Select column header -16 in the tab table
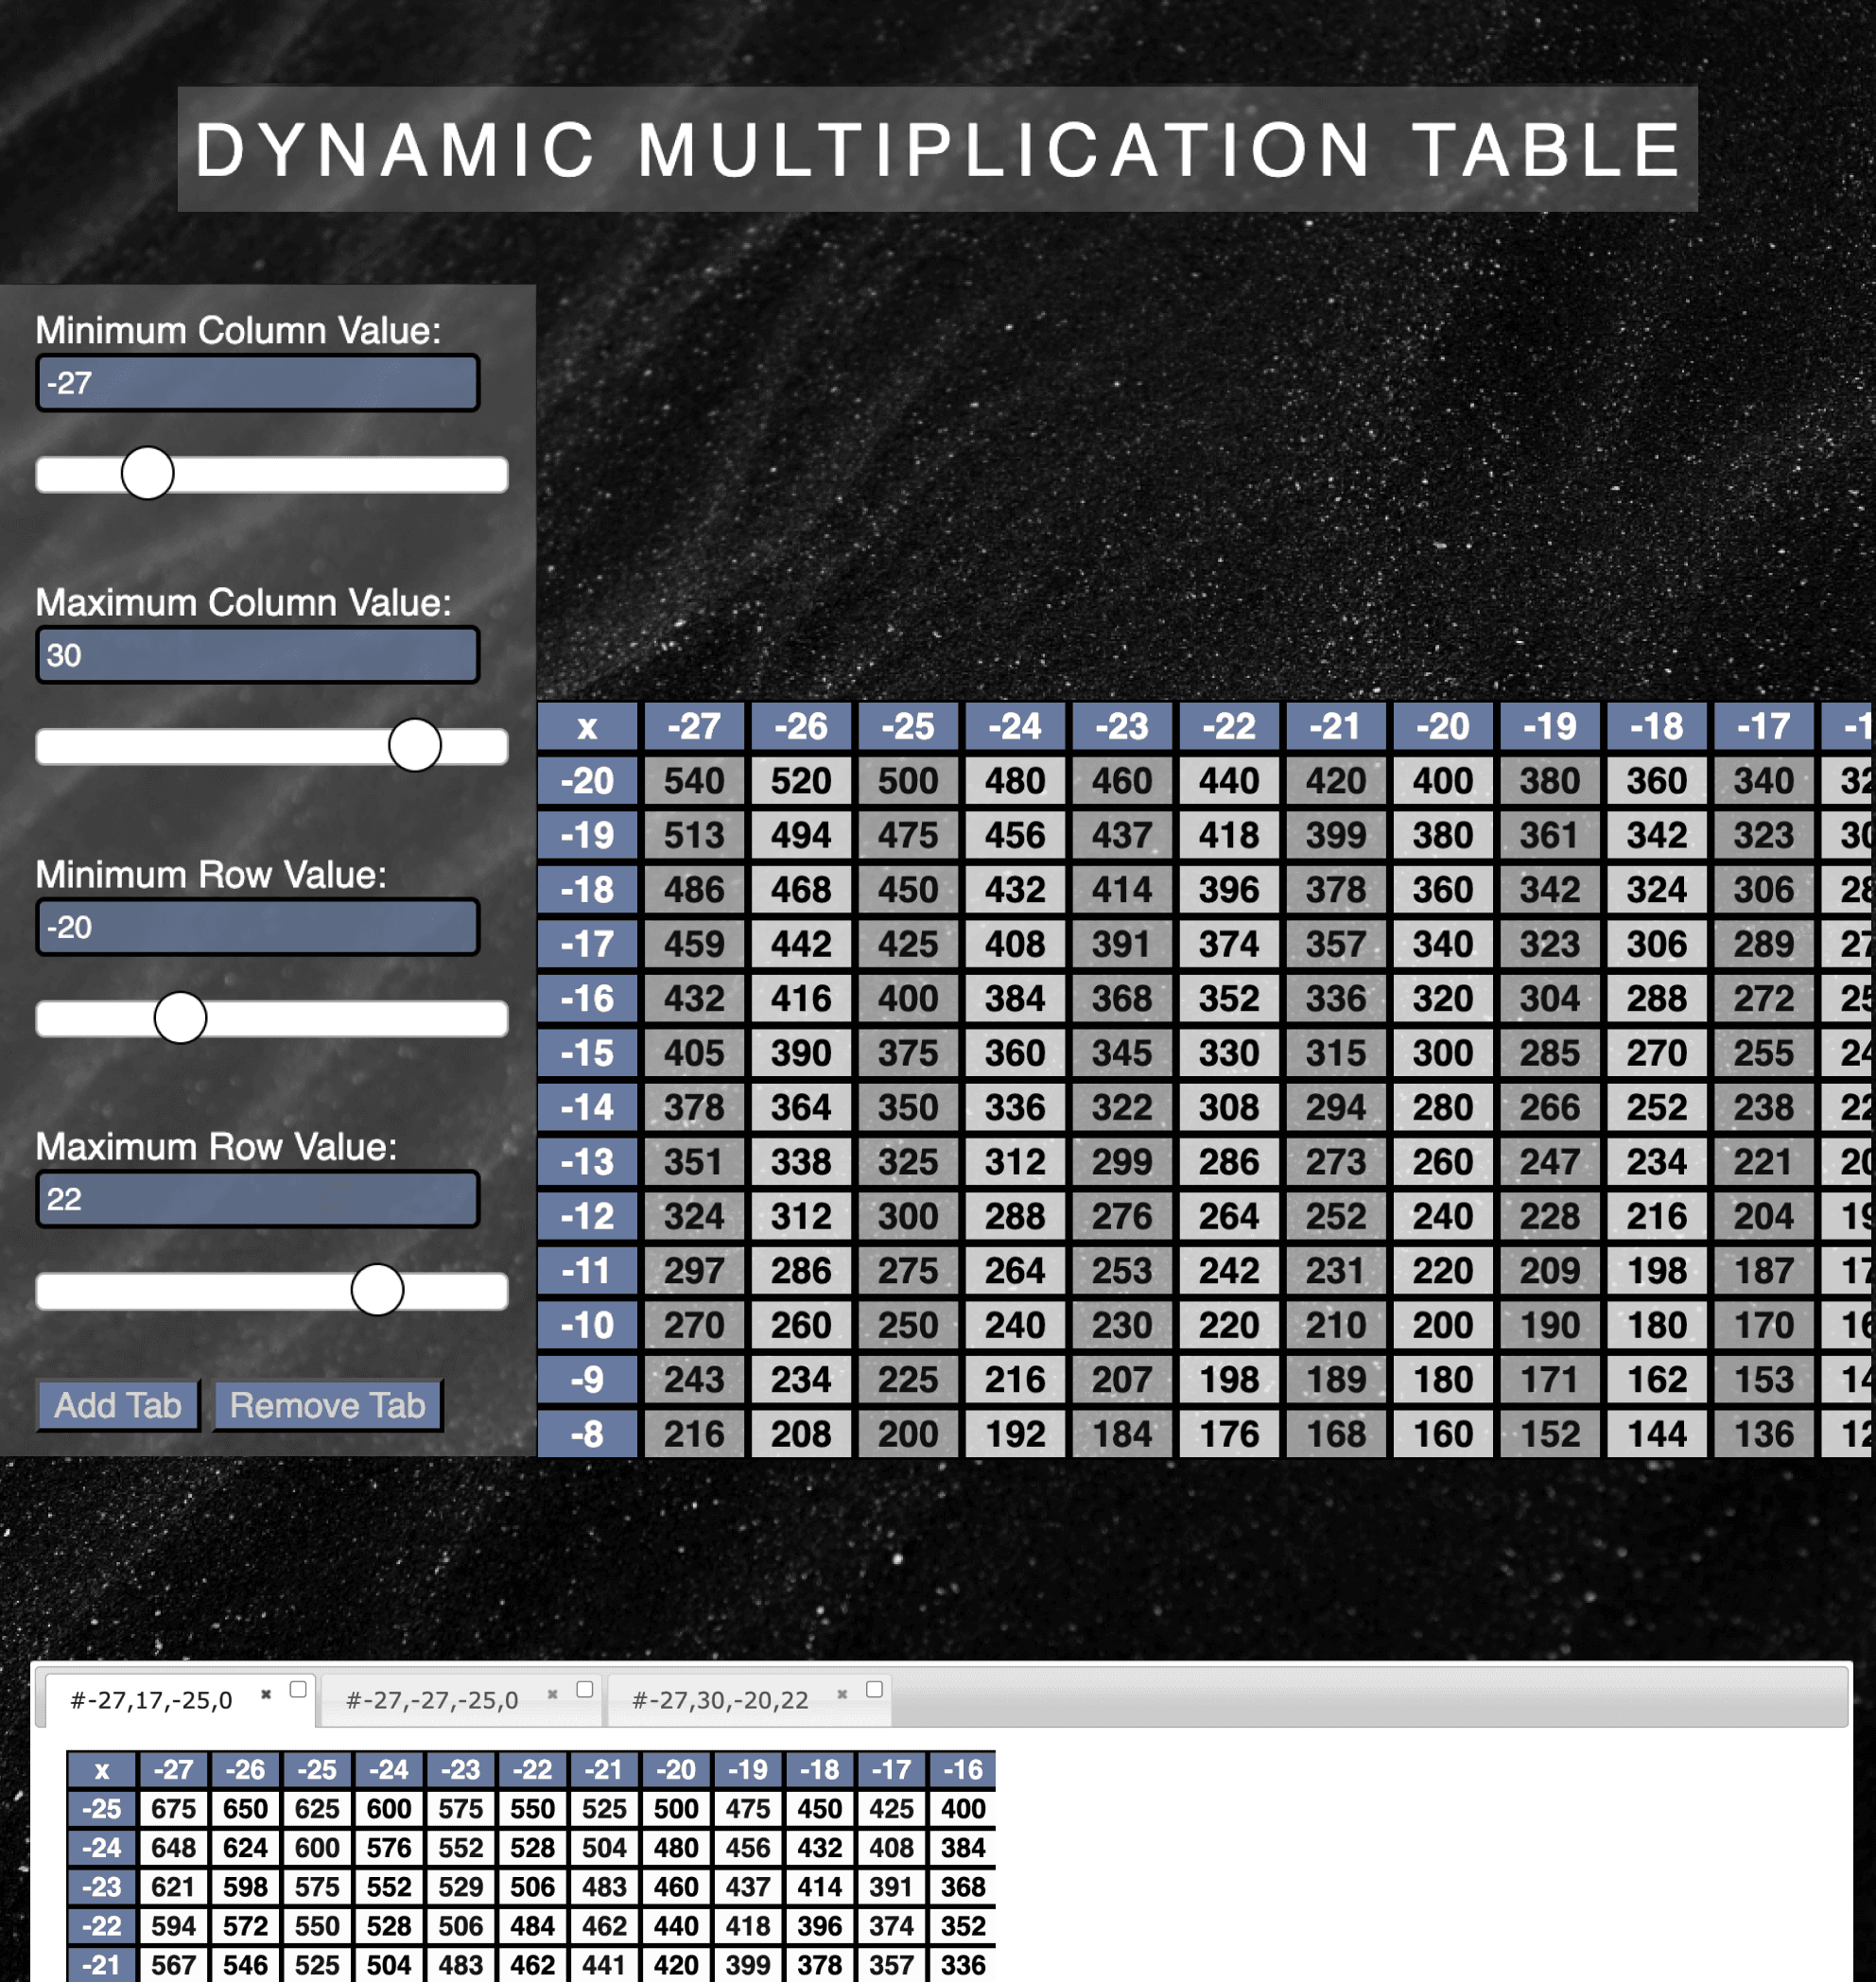Screen dimensions: 1876x1982 [x=963, y=1770]
